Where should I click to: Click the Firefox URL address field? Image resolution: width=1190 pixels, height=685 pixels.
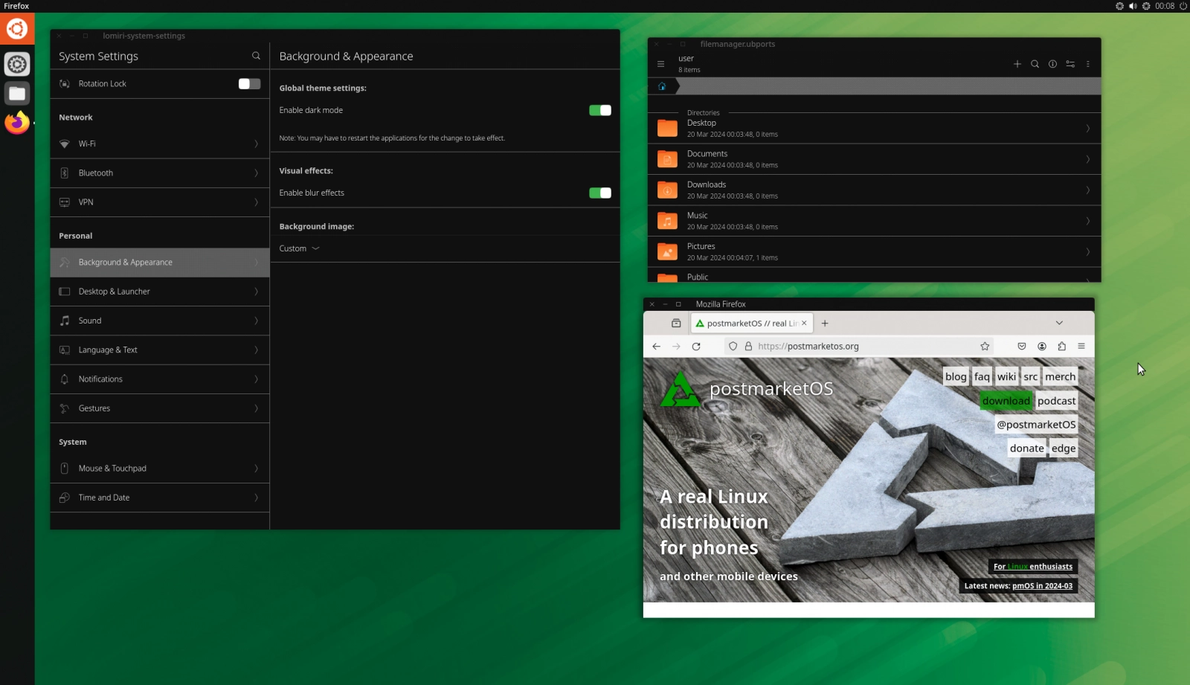pyautogui.click(x=863, y=346)
